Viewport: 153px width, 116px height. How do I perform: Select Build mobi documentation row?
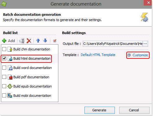click(29, 96)
